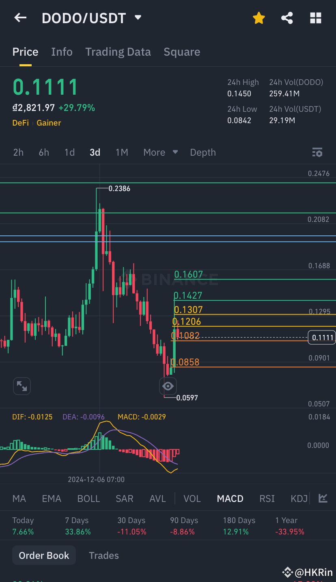Image resolution: width=336 pixels, height=582 pixels.
Task: Tap the 24h Low value 0.0842
Action: pos(239,121)
